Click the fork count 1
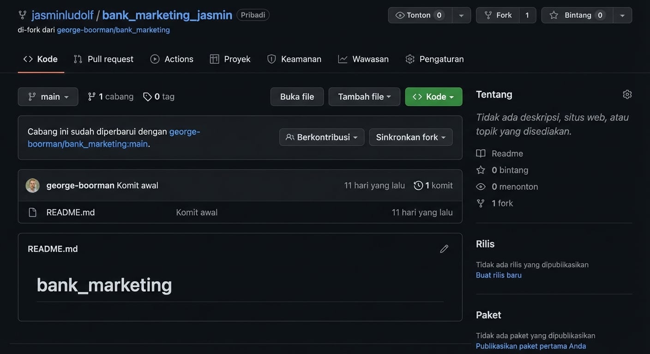This screenshot has width=650, height=354. [x=527, y=15]
